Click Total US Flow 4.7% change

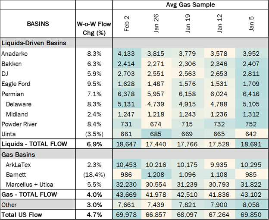[94, 215]
